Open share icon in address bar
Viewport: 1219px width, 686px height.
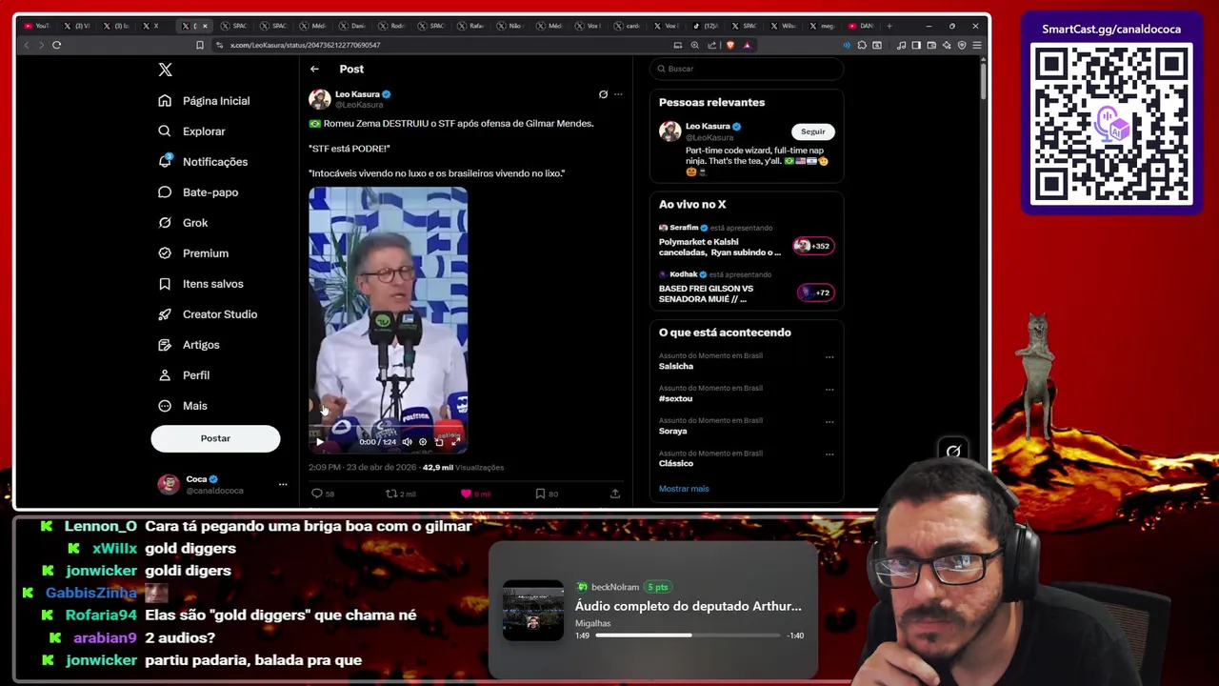[711, 45]
